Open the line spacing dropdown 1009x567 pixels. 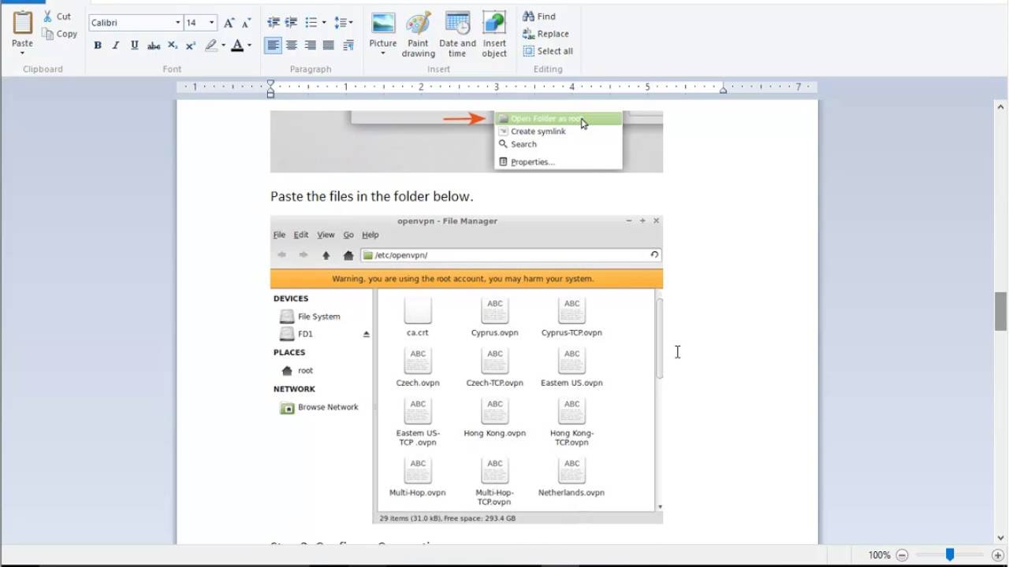(x=344, y=23)
